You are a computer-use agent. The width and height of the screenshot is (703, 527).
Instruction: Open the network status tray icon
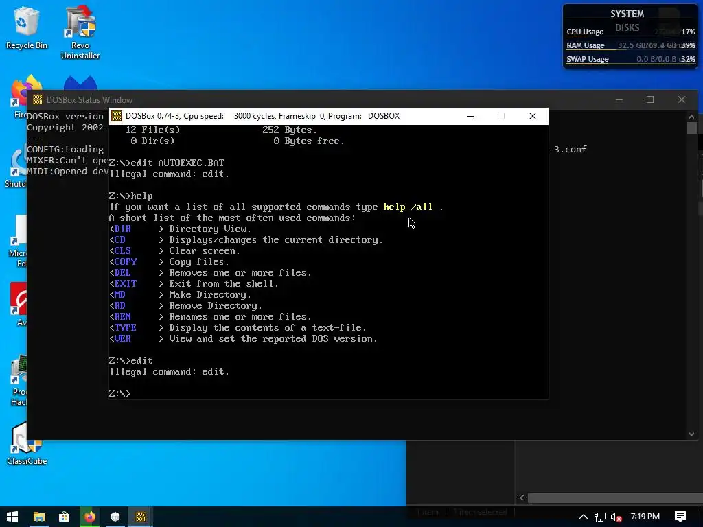coord(600,517)
